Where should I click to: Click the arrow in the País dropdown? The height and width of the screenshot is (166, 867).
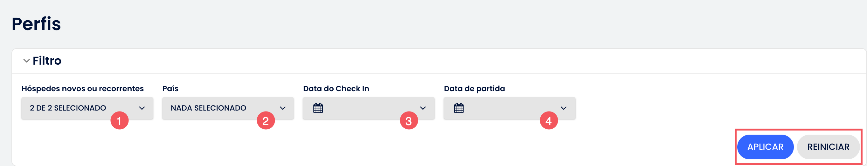point(283,108)
